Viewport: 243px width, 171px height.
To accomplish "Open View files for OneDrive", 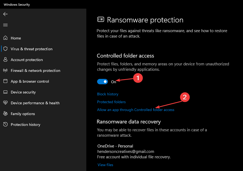I will click(x=105, y=165).
